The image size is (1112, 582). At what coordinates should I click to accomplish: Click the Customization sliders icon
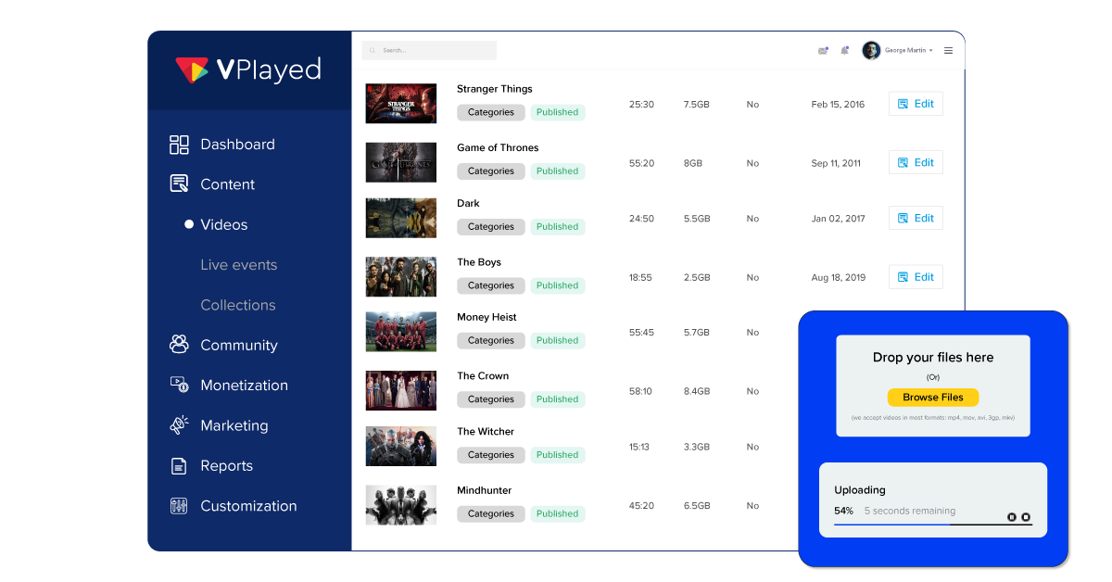pyautogui.click(x=178, y=506)
